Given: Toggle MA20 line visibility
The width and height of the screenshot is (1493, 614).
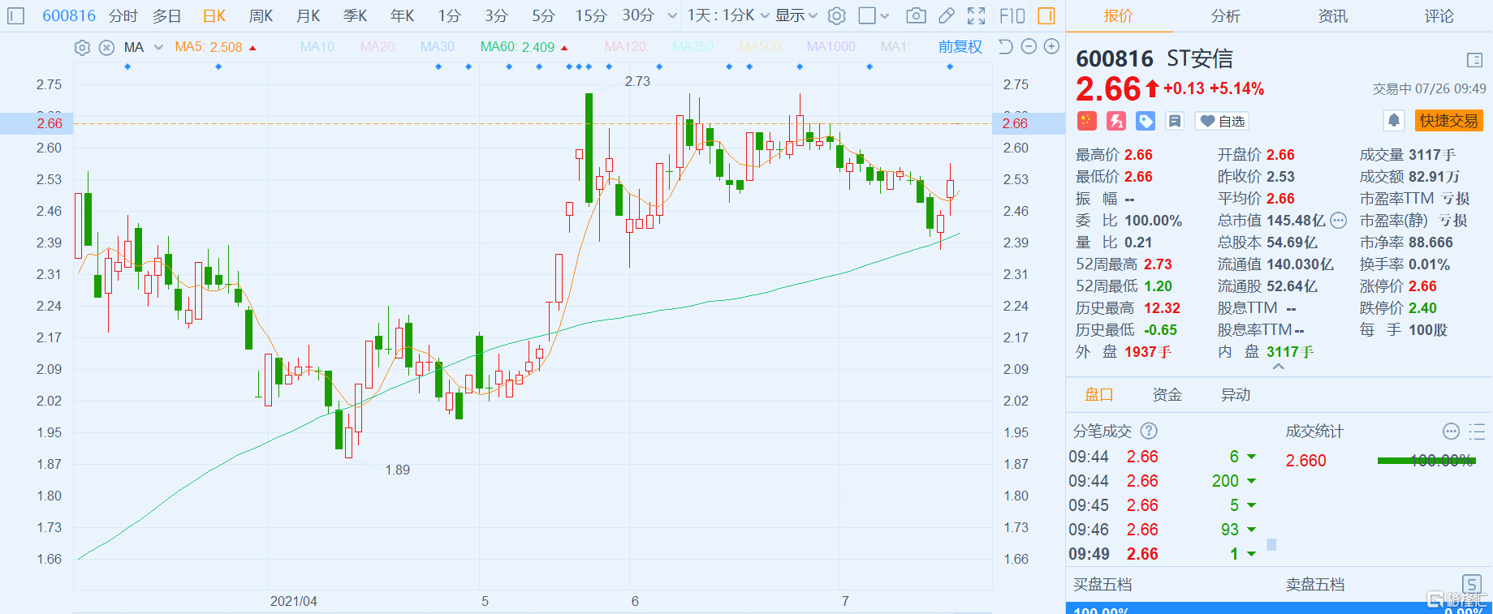Looking at the screenshot, I should [x=378, y=47].
